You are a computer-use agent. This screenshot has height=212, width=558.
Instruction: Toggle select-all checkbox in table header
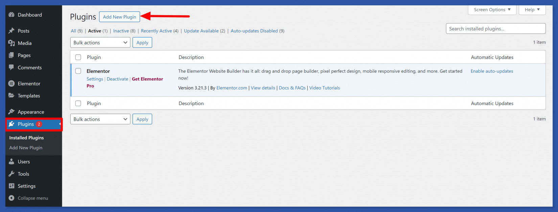coord(78,57)
